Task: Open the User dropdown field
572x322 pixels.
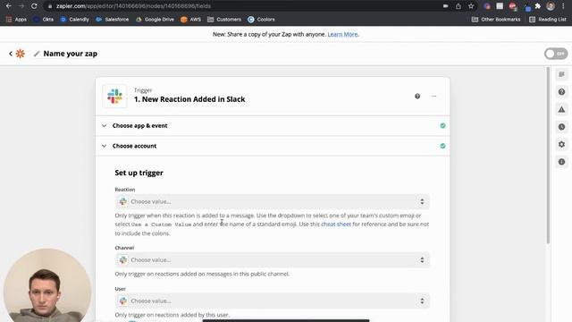Action: coord(272,301)
